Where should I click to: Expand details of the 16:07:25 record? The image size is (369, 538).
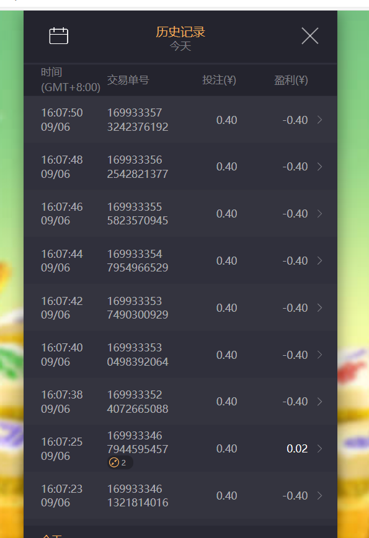pyautogui.click(x=319, y=449)
